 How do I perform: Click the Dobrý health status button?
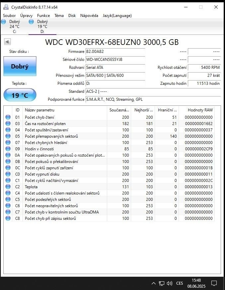(20, 66)
